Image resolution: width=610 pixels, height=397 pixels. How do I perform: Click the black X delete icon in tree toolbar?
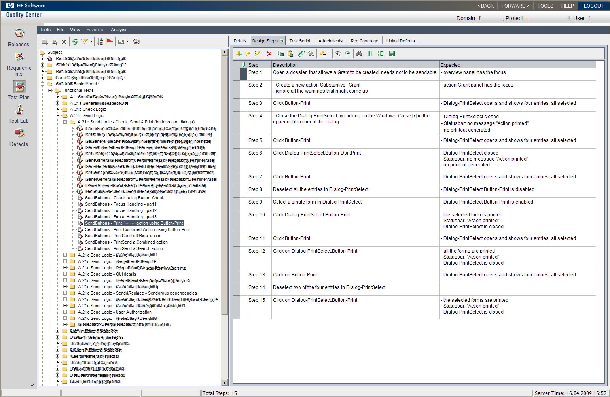(64, 42)
